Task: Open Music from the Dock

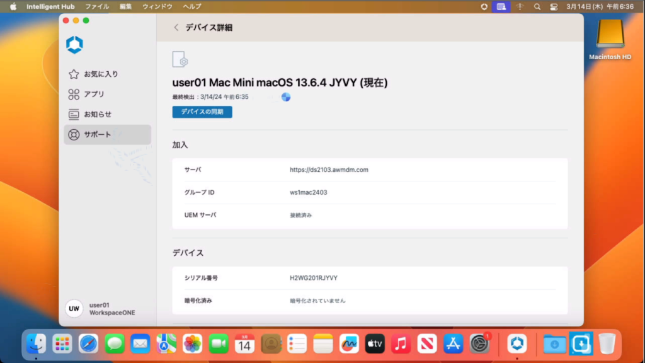Action: tap(401, 343)
